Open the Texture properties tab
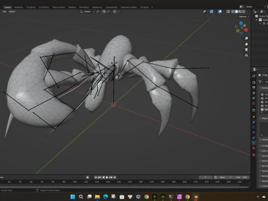The image size is (268, 201). pyautogui.click(x=254, y=155)
